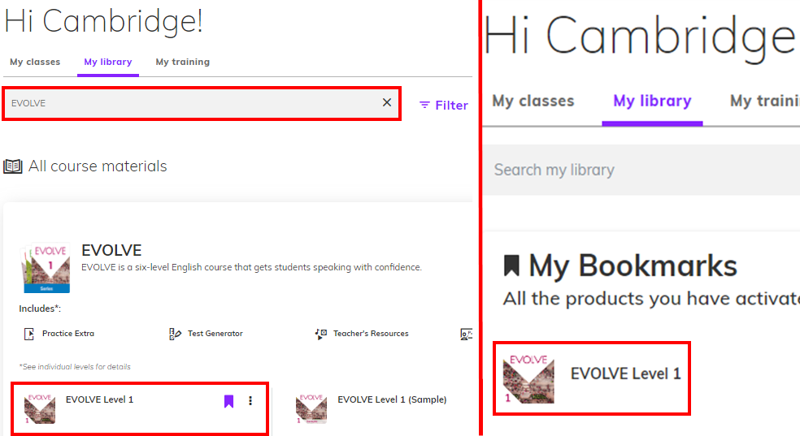Screen dimensions: 800x436
Task: Switch to My classes tab in right panel
Action: click(x=533, y=101)
